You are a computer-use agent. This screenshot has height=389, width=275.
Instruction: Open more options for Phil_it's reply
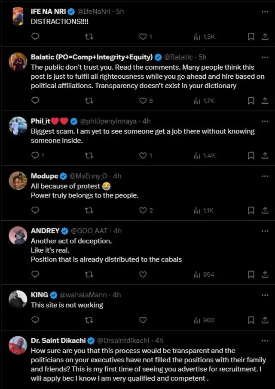pos(265,120)
